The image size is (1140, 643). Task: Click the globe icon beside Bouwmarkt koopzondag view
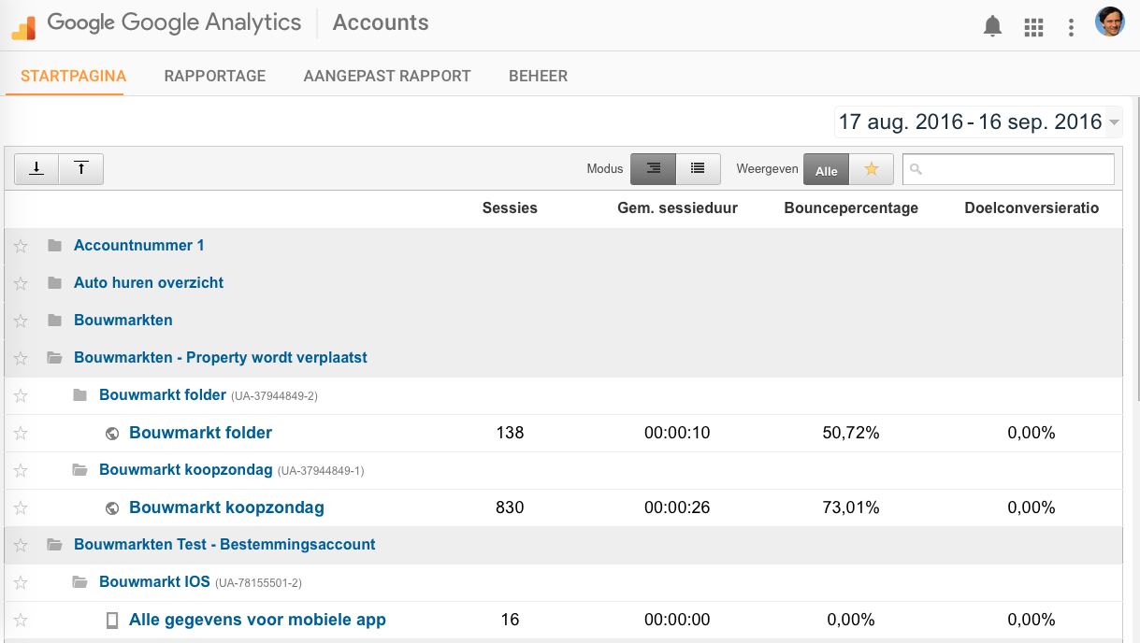pos(112,507)
